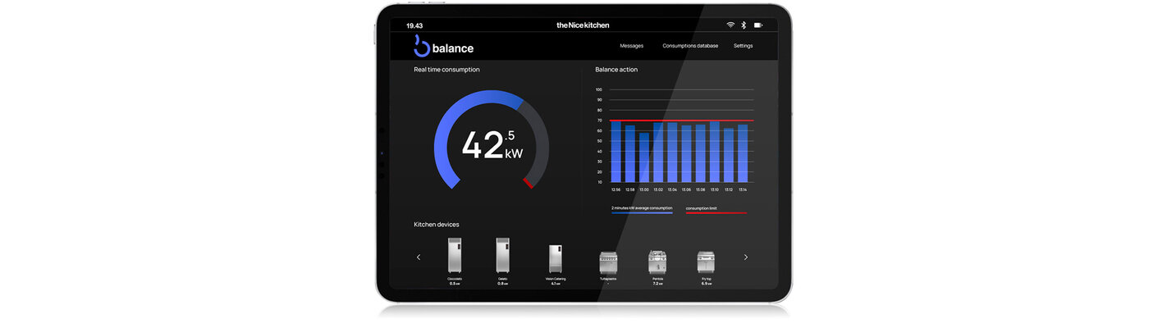Click the 7.2 kW Pentola value
Viewport: 1167px width, 328px height.
click(657, 284)
